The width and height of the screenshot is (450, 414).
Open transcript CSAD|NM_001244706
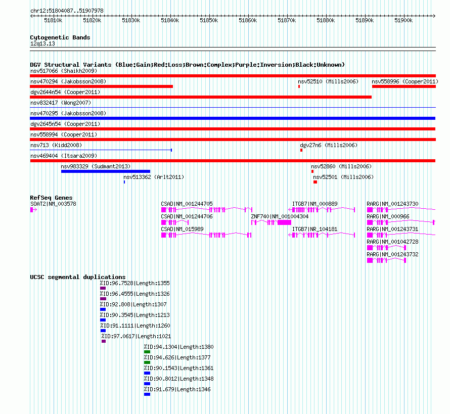click(x=175, y=222)
